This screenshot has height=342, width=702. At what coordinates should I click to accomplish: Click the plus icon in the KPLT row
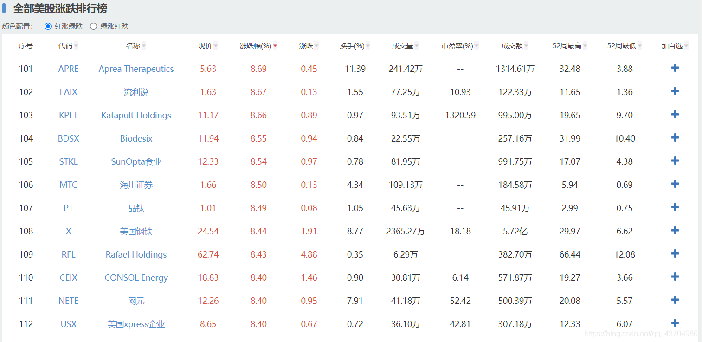675,115
